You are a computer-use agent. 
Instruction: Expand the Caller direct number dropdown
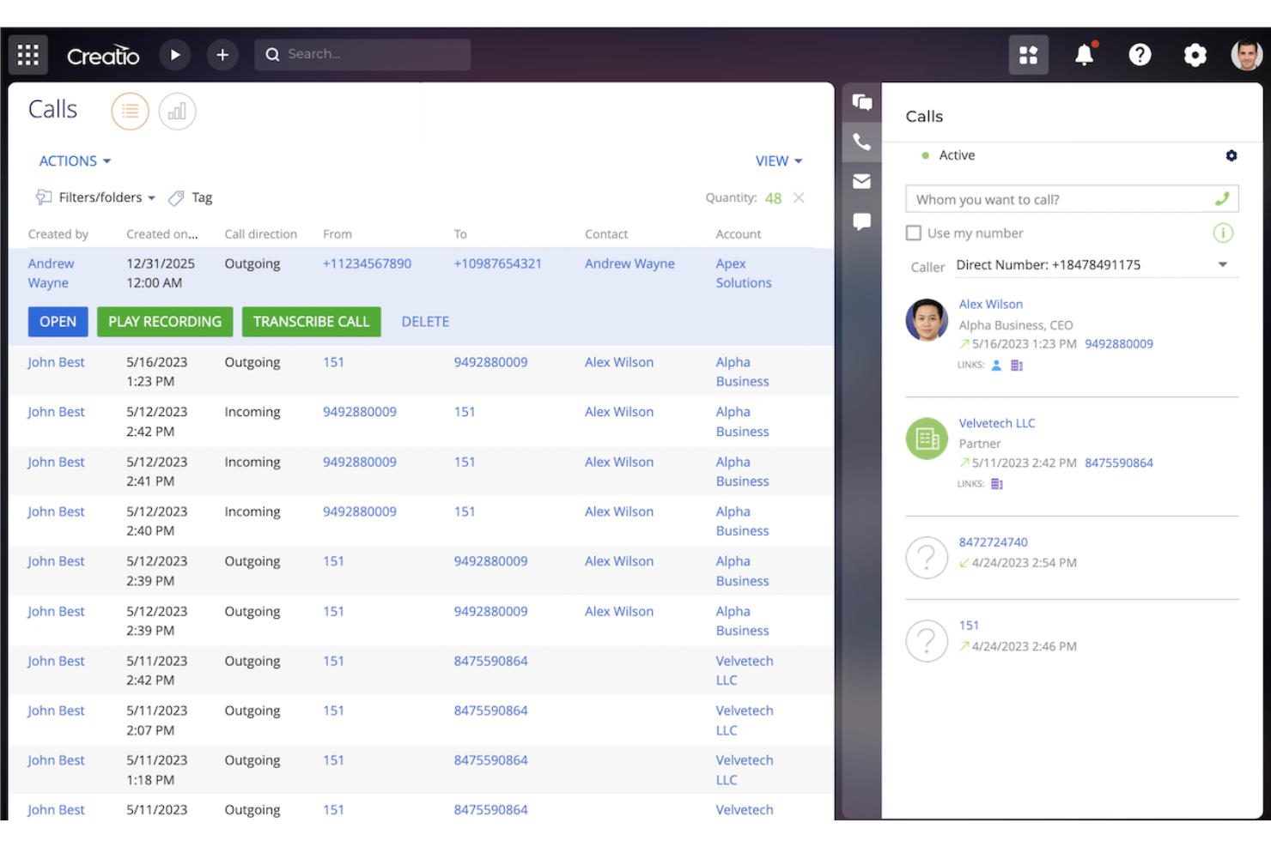click(1222, 265)
